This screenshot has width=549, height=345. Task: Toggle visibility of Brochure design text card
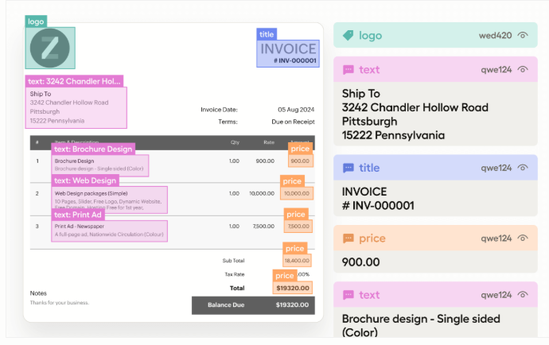click(x=523, y=295)
